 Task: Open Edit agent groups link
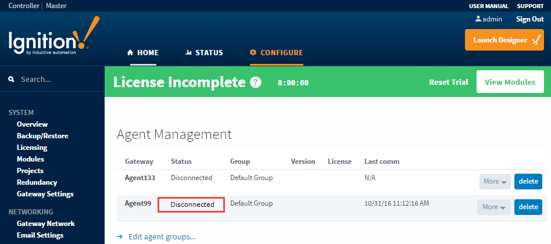pyautogui.click(x=161, y=236)
